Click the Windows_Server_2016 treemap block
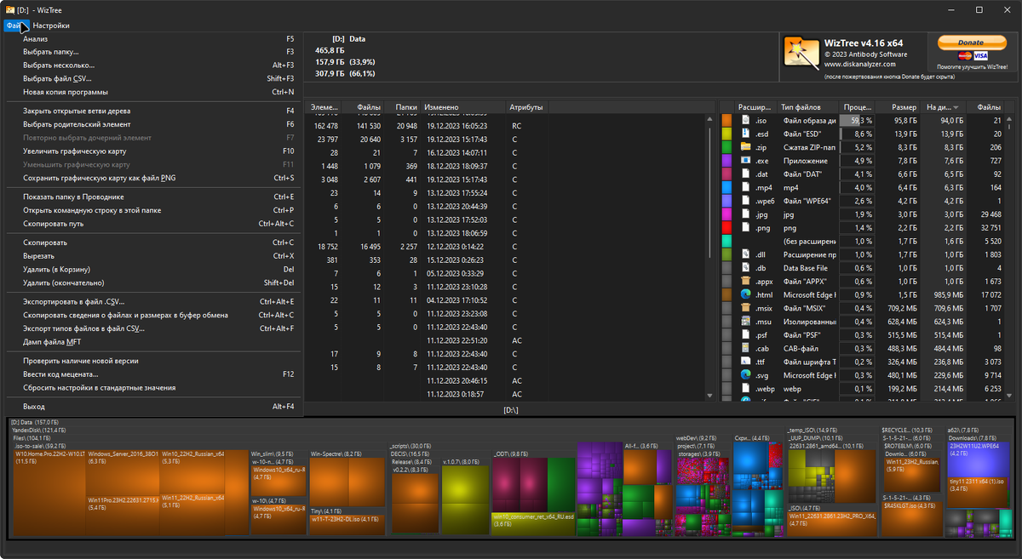The width and height of the screenshot is (1022, 559). pyautogui.click(x=123, y=472)
